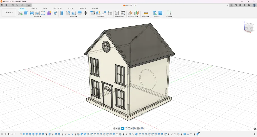Click the Insert Canvas image icon
The width and height of the screenshot is (257, 137).
(x=160, y=13)
